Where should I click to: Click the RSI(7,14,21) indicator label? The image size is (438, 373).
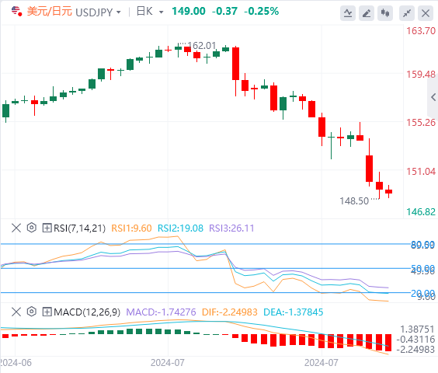coord(80,228)
